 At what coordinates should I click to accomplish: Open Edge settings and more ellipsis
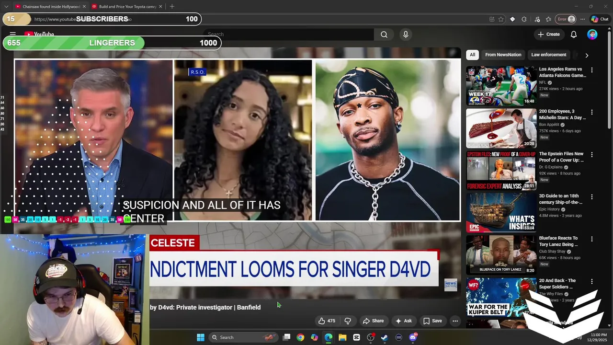point(582,19)
